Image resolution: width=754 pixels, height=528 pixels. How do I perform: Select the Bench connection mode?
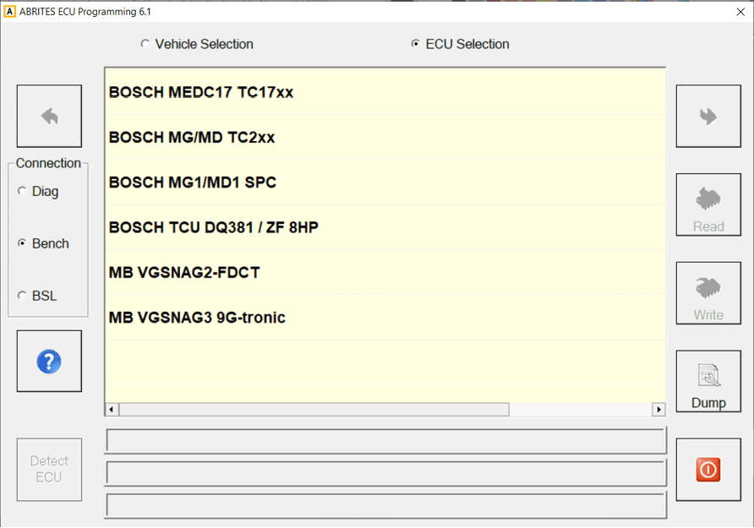pos(22,244)
